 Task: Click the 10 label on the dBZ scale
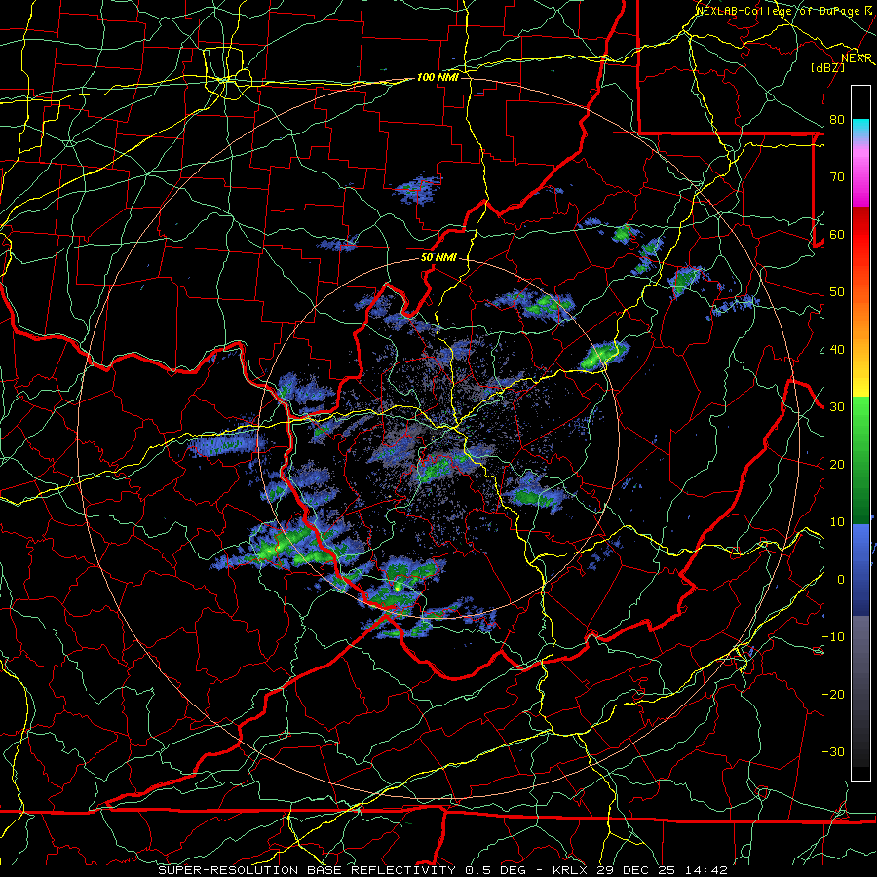point(837,522)
